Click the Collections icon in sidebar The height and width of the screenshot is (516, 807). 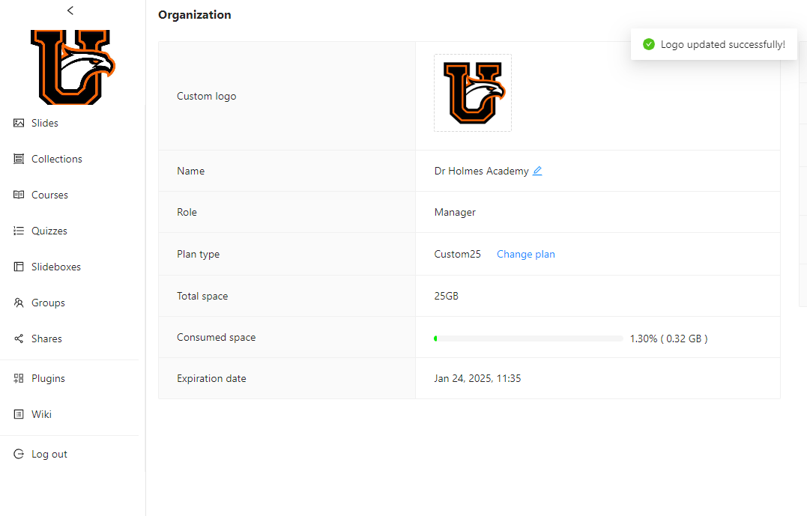(19, 159)
